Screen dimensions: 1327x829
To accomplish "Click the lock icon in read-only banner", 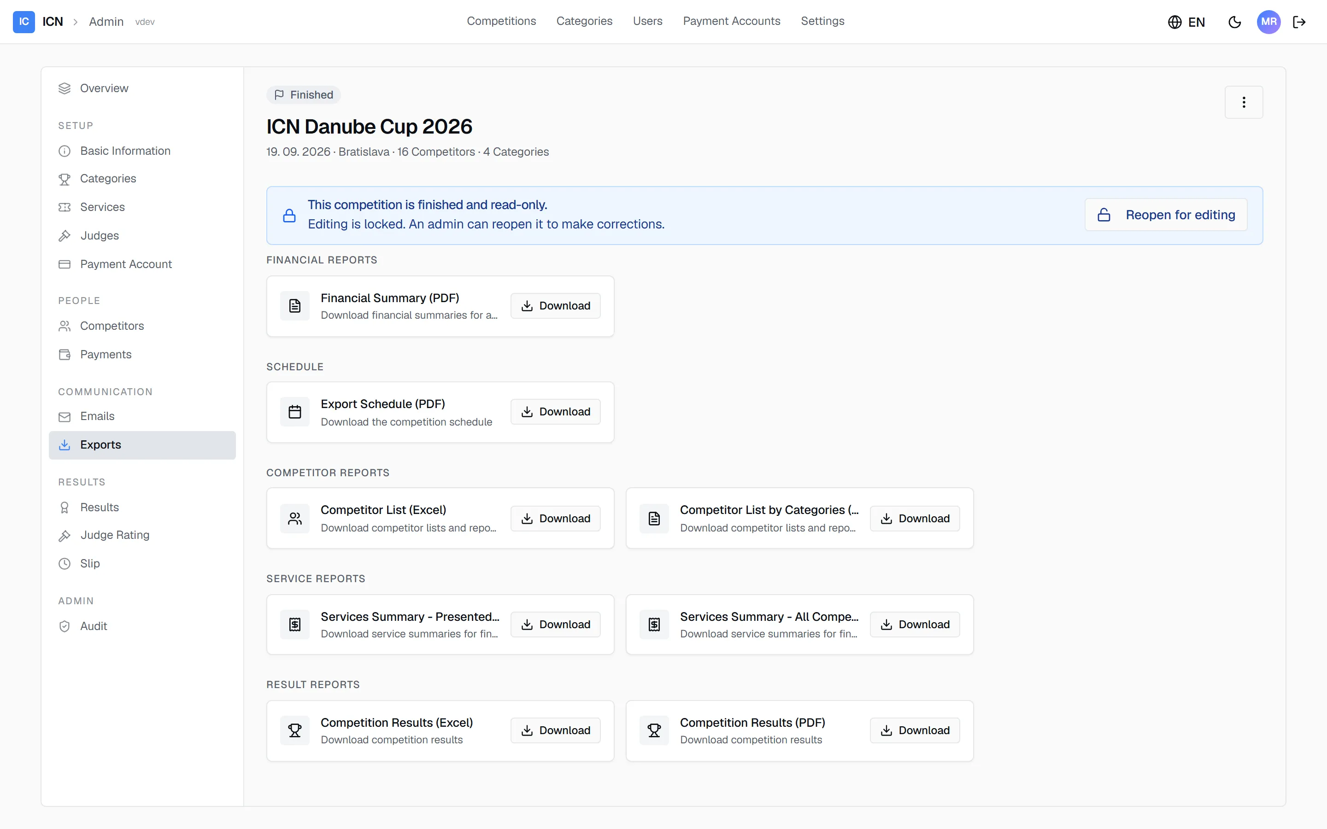I will coord(289,216).
